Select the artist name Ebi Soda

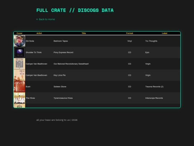coord(30,41)
